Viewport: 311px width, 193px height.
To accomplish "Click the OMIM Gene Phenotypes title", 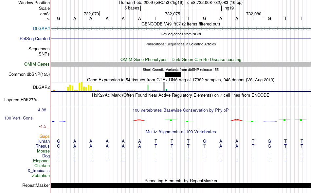I will pyautogui.click(x=181, y=59).
